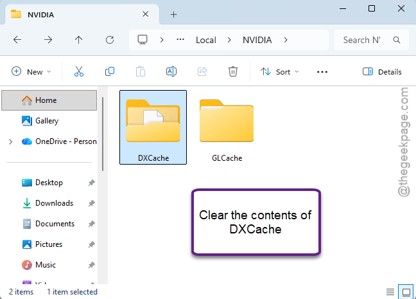Delete the selection with trash icon
The width and height of the screenshot is (416, 299).
(233, 71)
